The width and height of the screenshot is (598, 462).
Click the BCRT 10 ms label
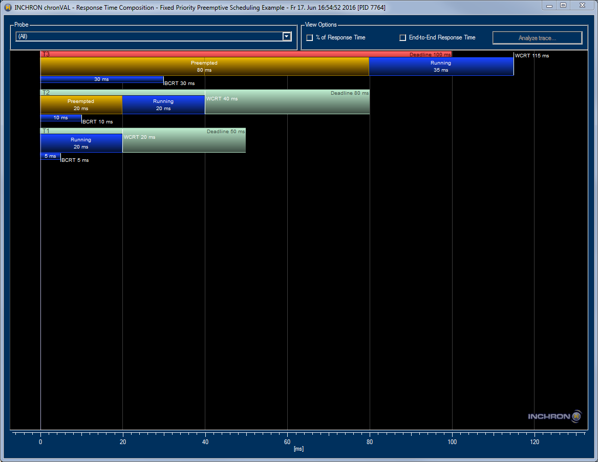98,122
